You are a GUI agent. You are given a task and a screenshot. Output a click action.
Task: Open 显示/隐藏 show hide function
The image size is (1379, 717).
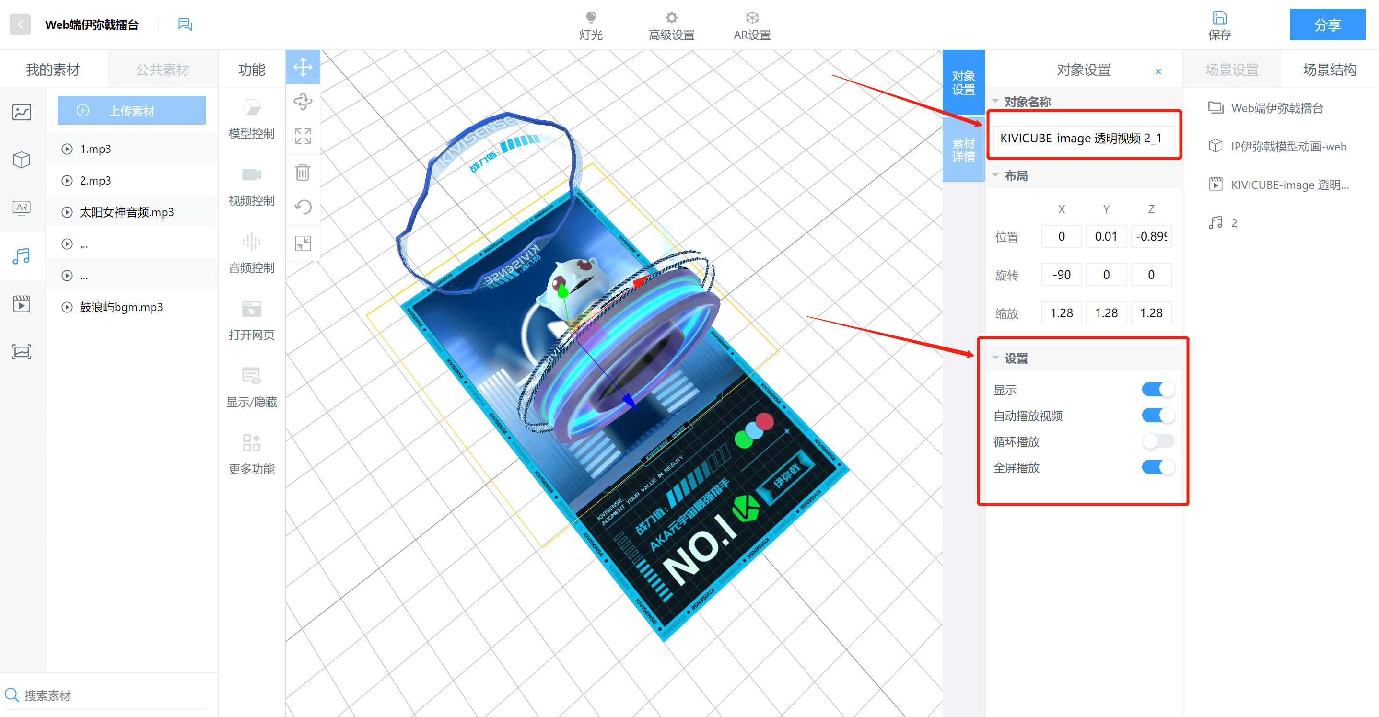[251, 387]
